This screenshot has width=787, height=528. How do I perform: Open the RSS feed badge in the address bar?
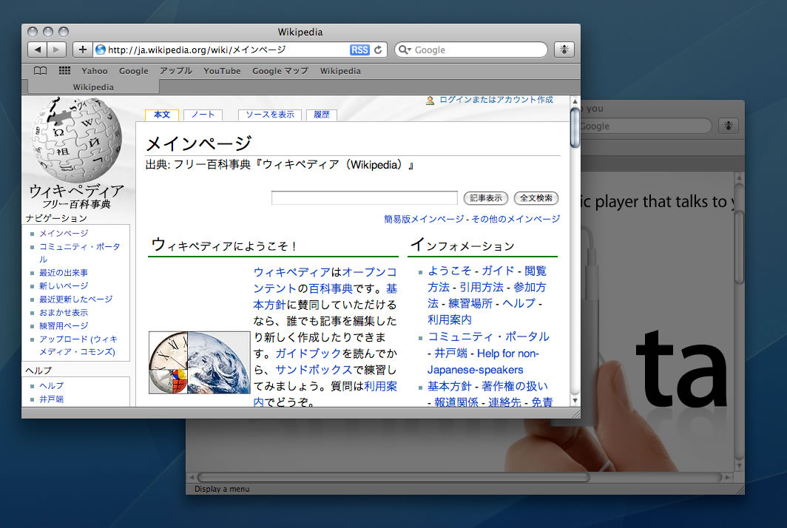(359, 50)
